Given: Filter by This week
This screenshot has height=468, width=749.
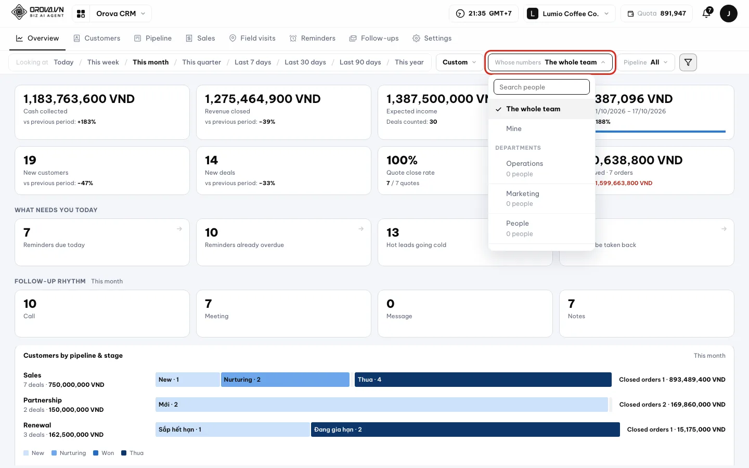Looking at the screenshot, I should (x=103, y=62).
